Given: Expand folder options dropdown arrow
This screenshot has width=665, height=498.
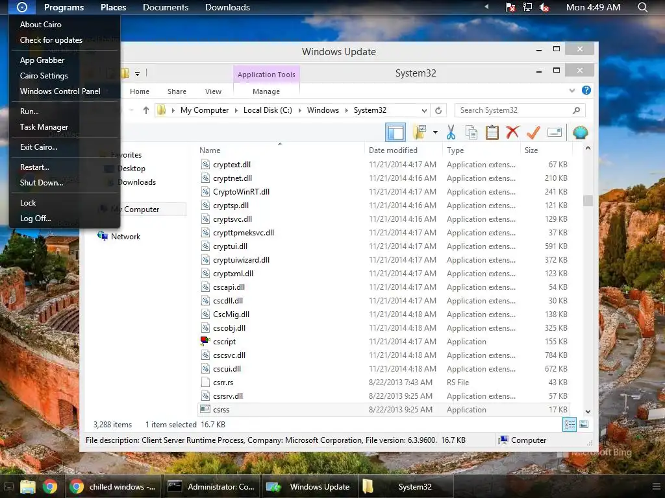Looking at the screenshot, I should click(x=435, y=132).
